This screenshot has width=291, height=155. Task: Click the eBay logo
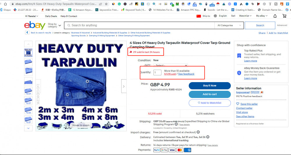coord(35,25)
